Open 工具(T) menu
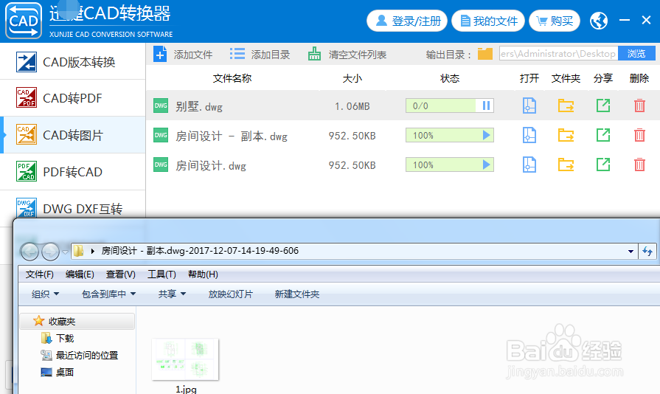660x394 pixels. pos(161,274)
